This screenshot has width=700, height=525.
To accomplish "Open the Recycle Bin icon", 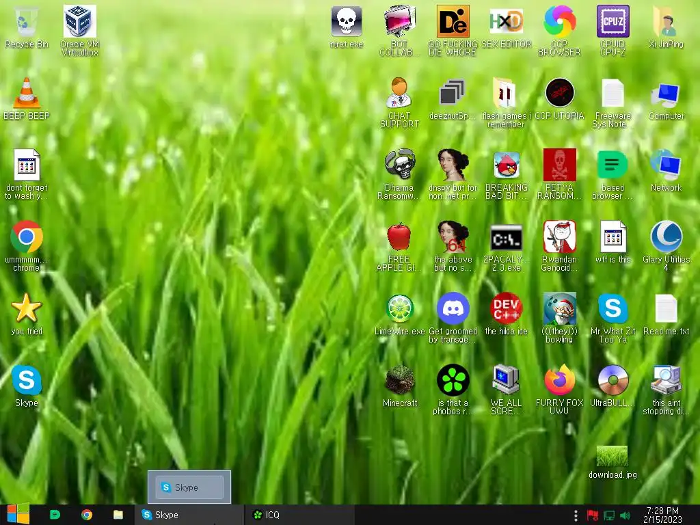I will [27, 21].
